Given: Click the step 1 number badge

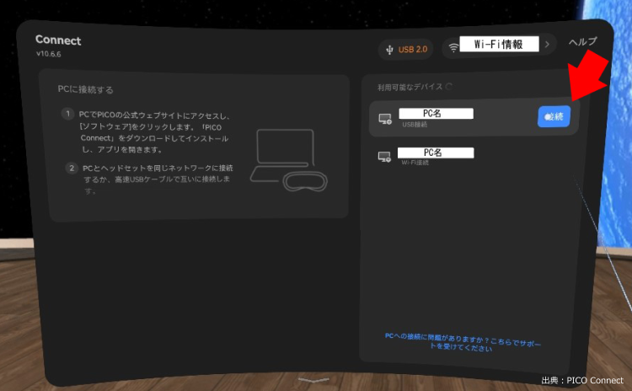Looking at the screenshot, I should point(68,114).
